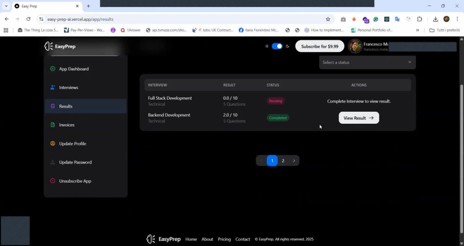Open the Chrome apps grid icon
Viewport: 464px width, 246px height.
coord(6,30)
